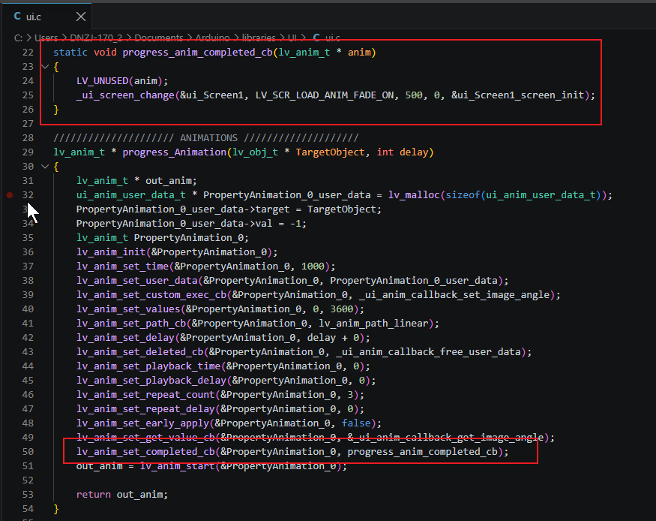
Task: Click _ui_screen_change call on line 25
Action: pos(125,95)
